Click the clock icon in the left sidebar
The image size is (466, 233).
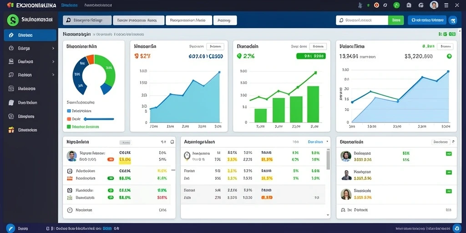pos(11,48)
